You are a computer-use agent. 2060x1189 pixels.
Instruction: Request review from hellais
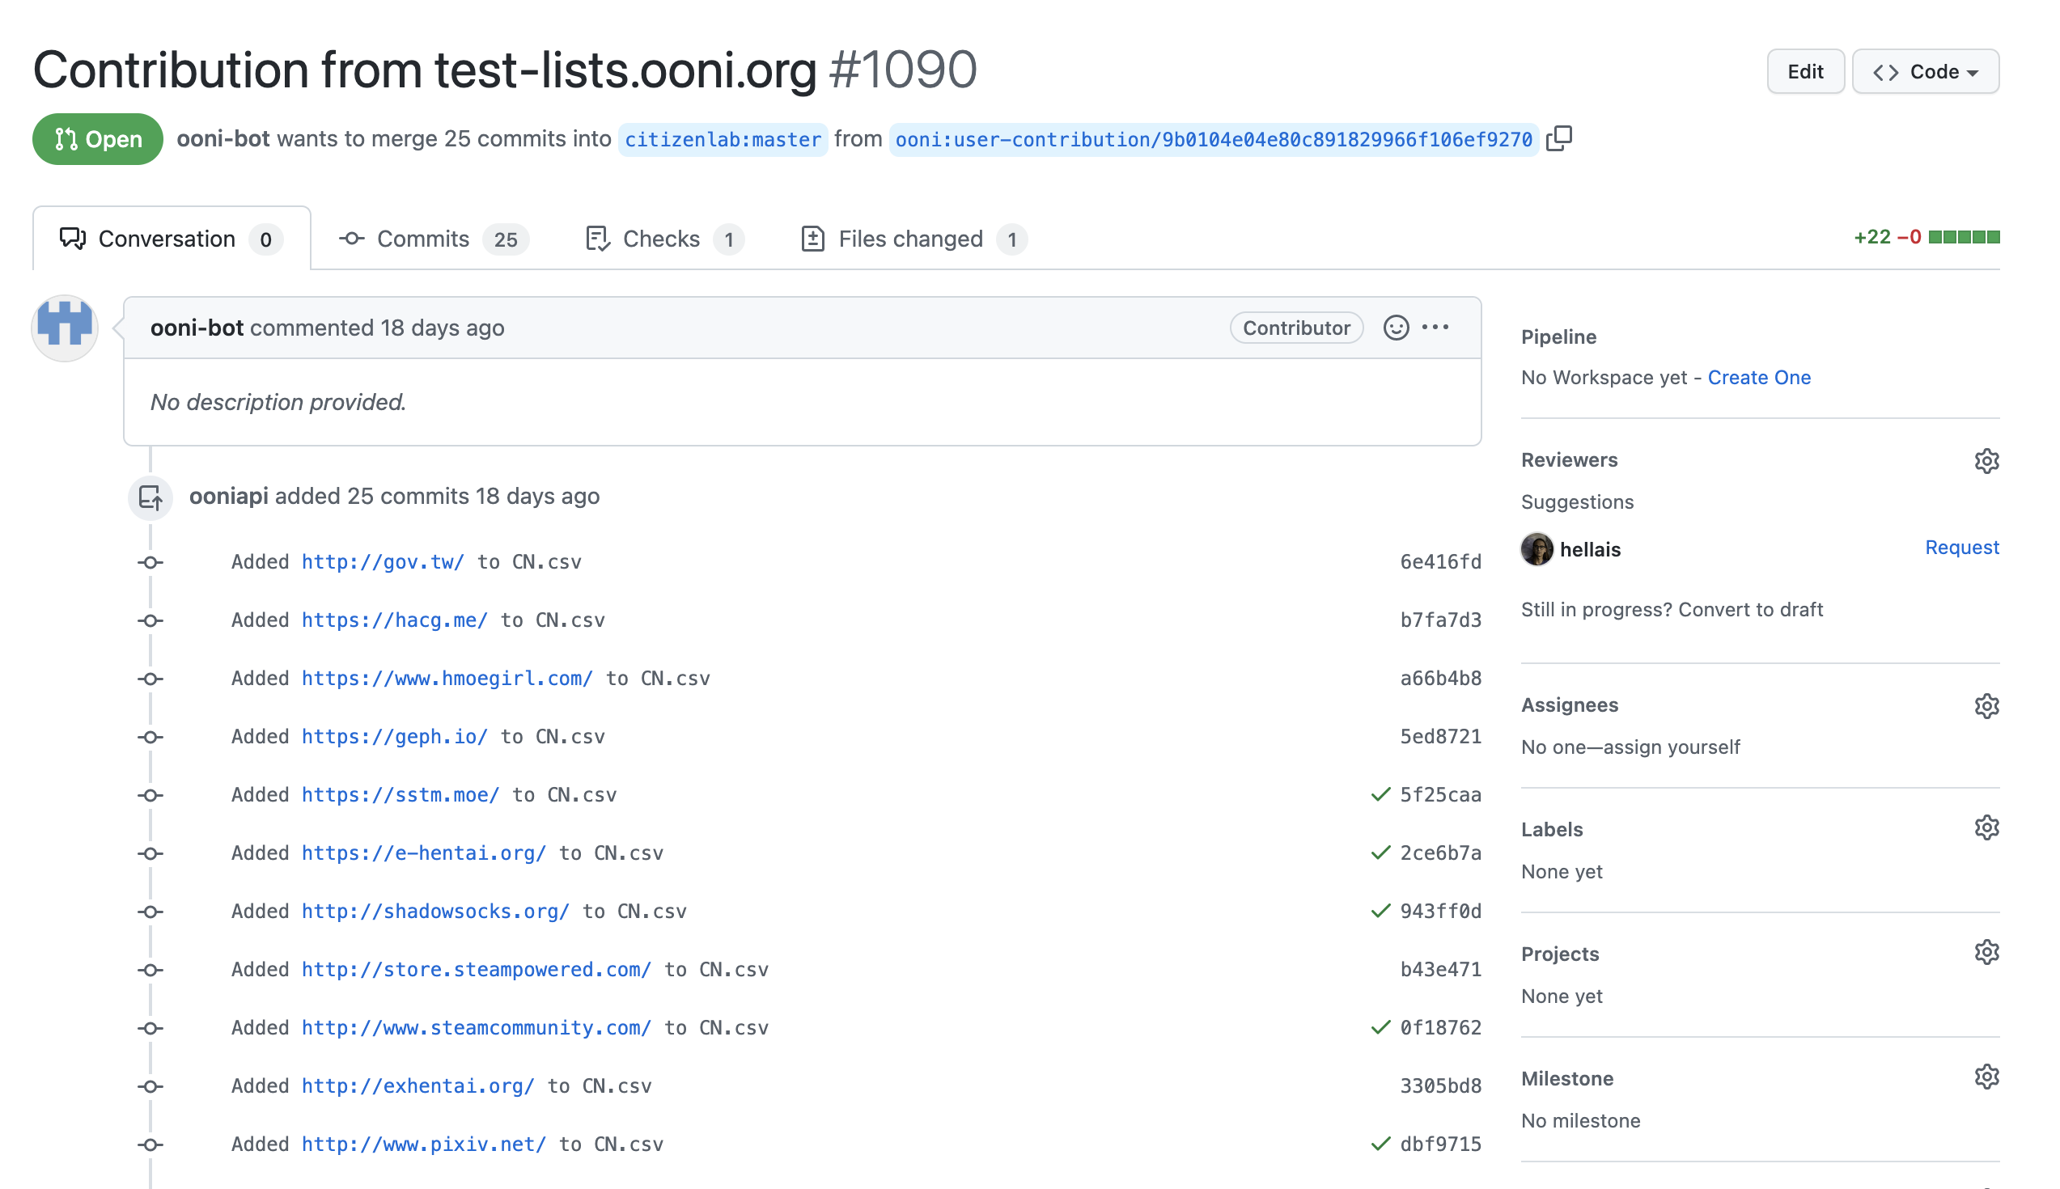[x=1961, y=547]
